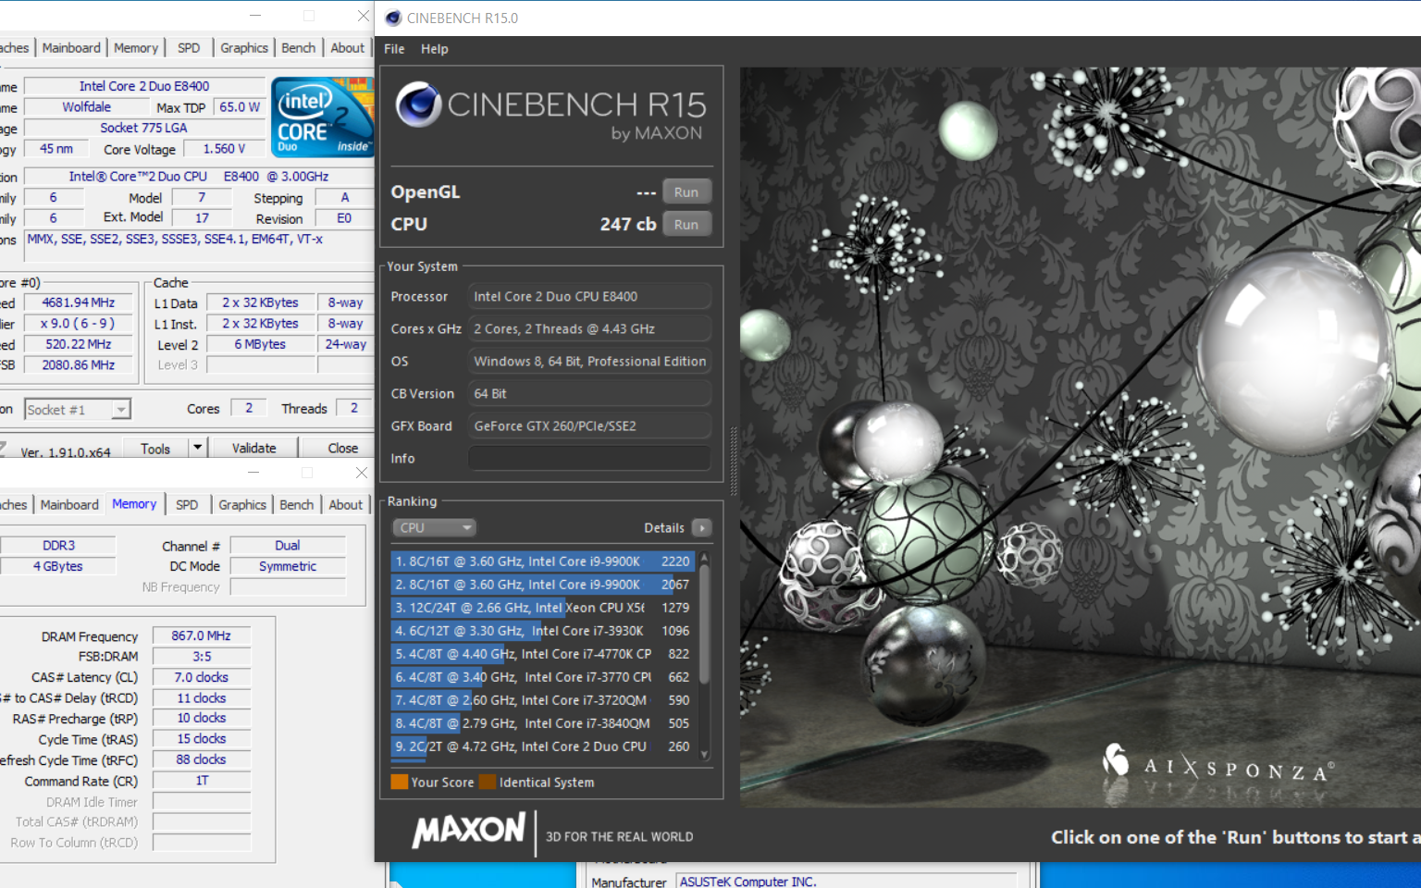Click the Processor field Intel Core 2 Duo

tap(589, 297)
